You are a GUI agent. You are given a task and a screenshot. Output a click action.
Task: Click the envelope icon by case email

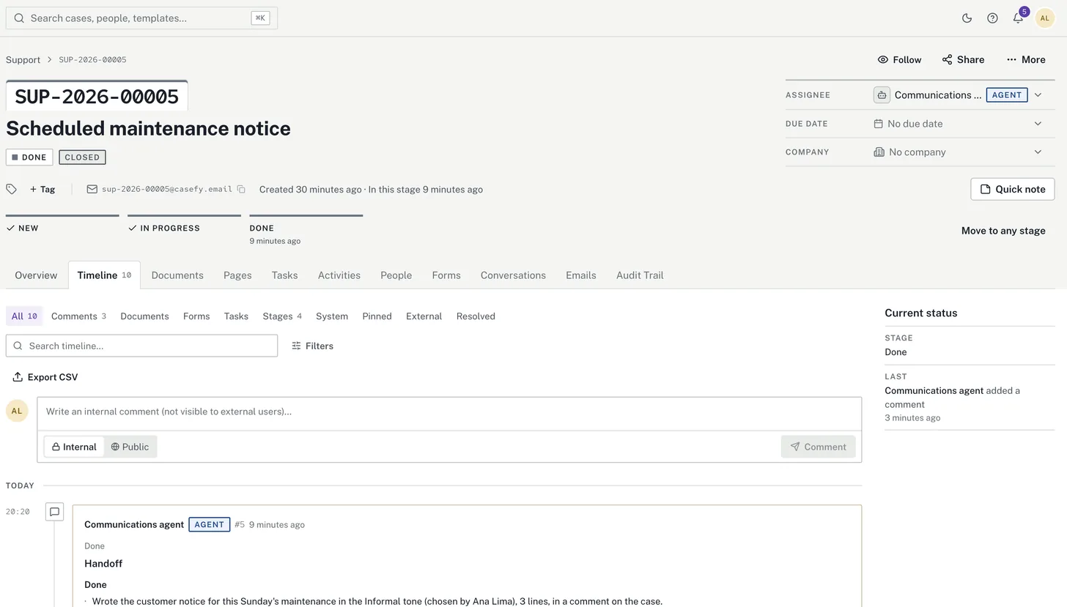click(x=92, y=189)
